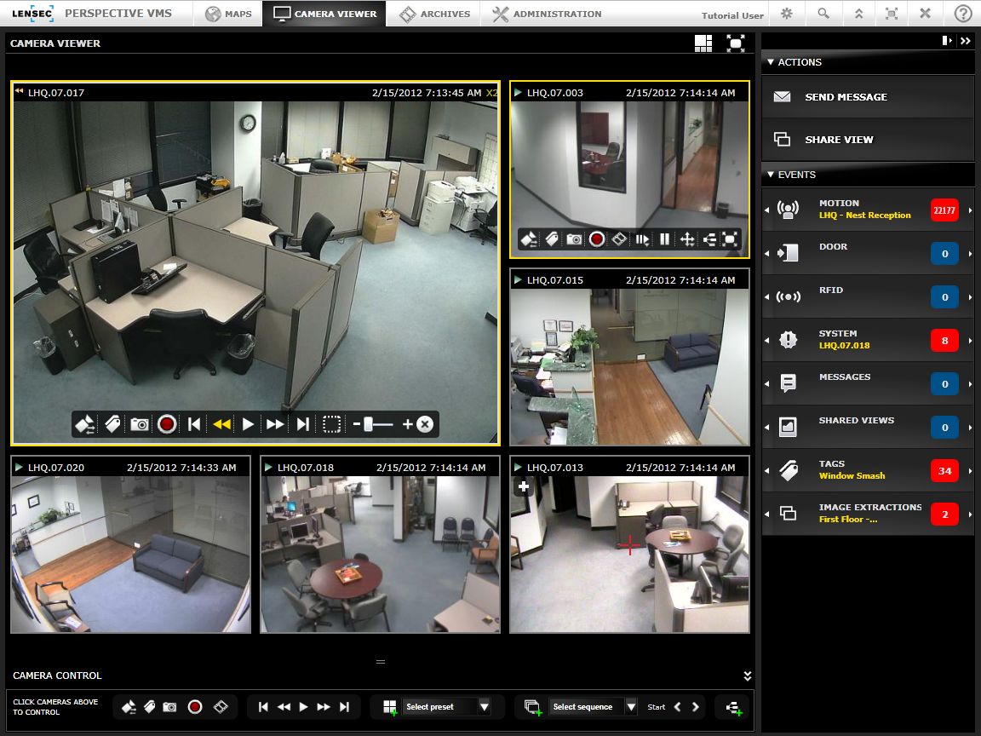The image size is (981, 736).
Task: Open the Administration tab
Action: tap(548, 14)
